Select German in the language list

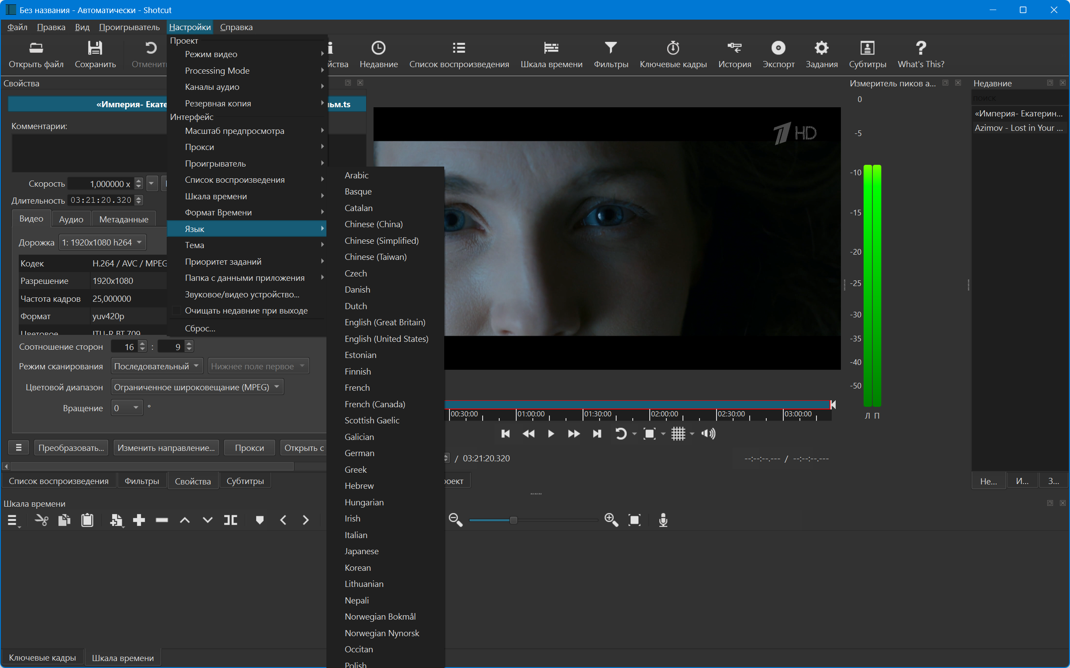359,453
